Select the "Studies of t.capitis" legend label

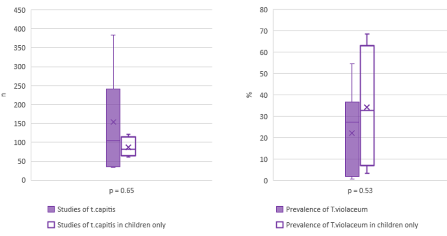click(x=86, y=209)
